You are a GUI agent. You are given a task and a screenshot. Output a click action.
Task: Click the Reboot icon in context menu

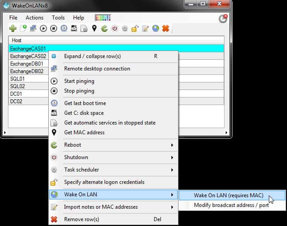[54, 145]
